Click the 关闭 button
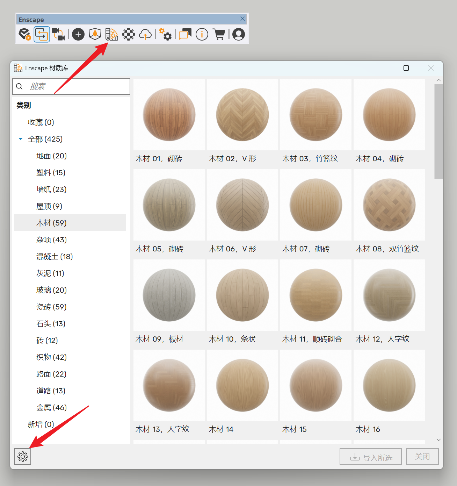The image size is (457, 486). click(422, 457)
